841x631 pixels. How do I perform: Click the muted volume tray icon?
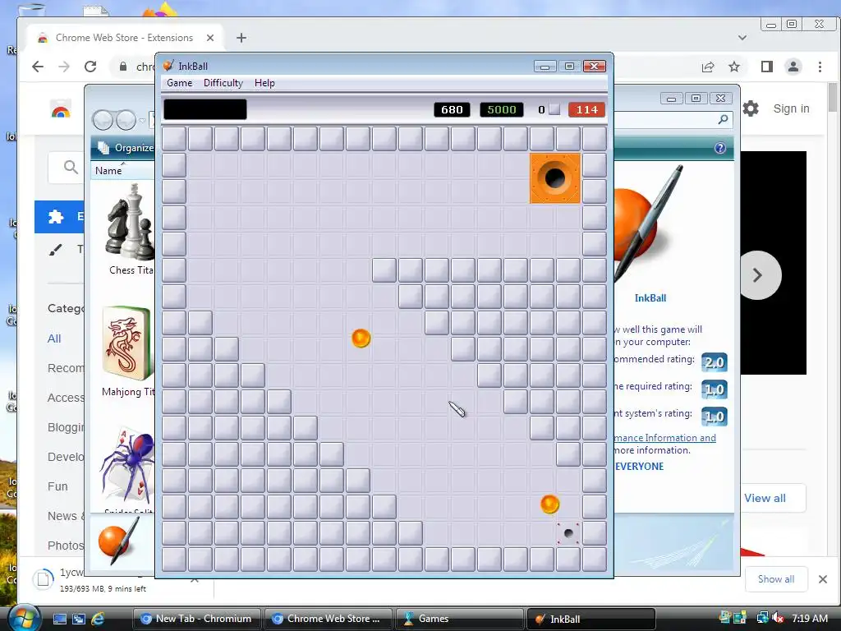pos(779,618)
